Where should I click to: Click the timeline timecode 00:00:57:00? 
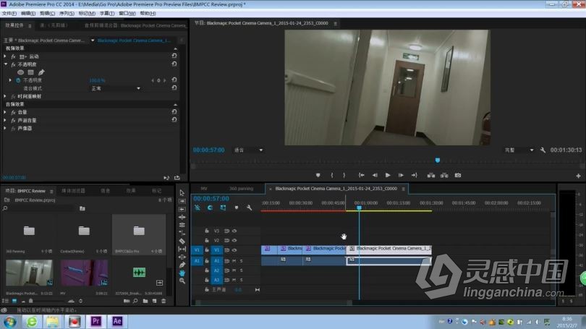point(211,199)
